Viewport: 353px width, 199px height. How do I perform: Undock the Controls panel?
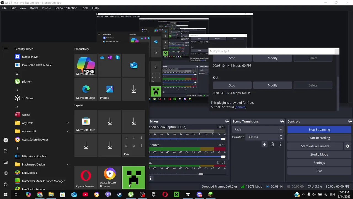click(350, 121)
